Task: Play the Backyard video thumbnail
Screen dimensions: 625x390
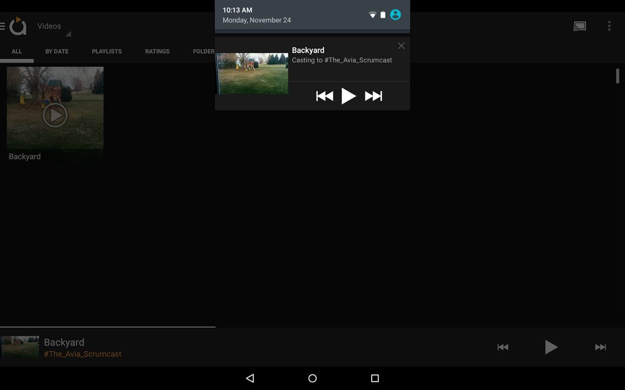Action: click(55, 115)
